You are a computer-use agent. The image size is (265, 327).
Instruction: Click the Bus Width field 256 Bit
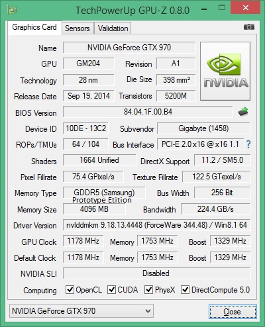coord(223,193)
